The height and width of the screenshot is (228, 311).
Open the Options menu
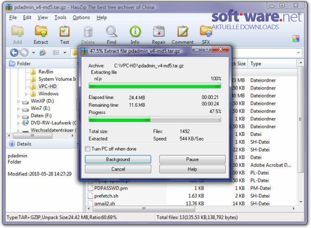tap(81, 18)
